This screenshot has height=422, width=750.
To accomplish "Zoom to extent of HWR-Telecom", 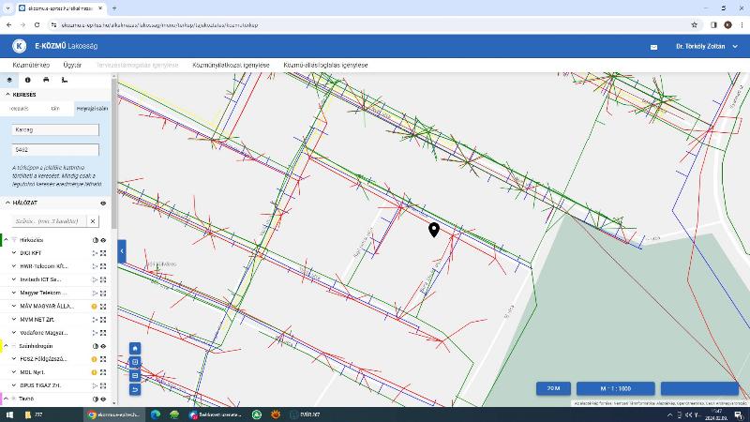I will pyautogui.click(x=103, y=266).
